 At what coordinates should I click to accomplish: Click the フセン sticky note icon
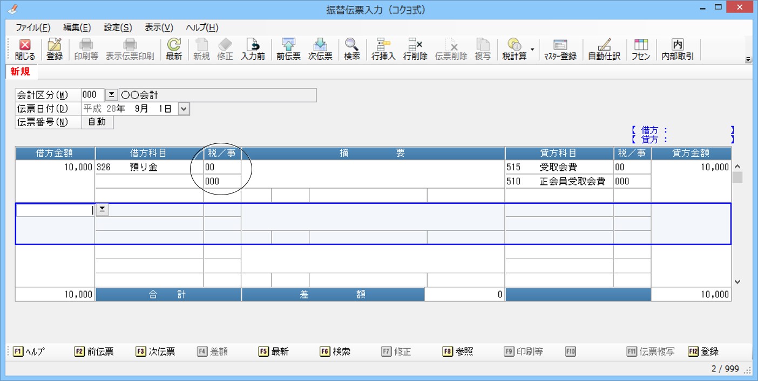641,49
